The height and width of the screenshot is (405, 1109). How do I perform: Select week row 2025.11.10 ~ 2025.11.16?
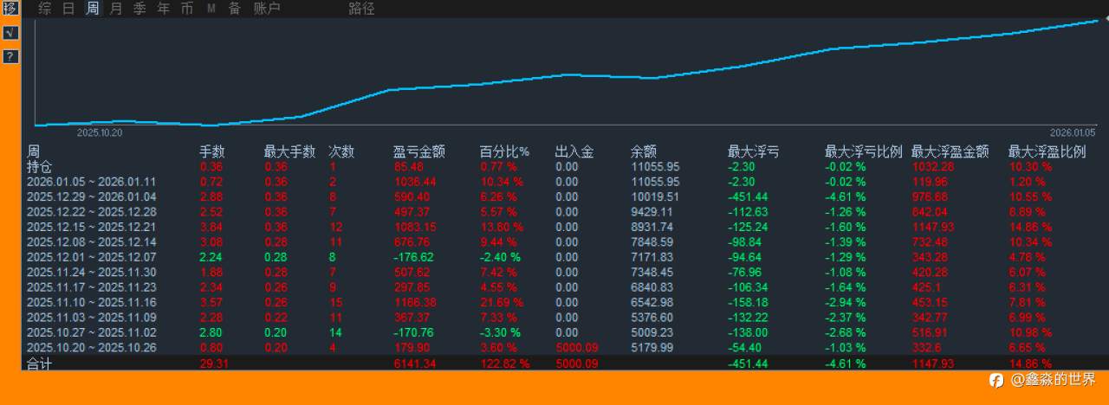tap(91, 302)
